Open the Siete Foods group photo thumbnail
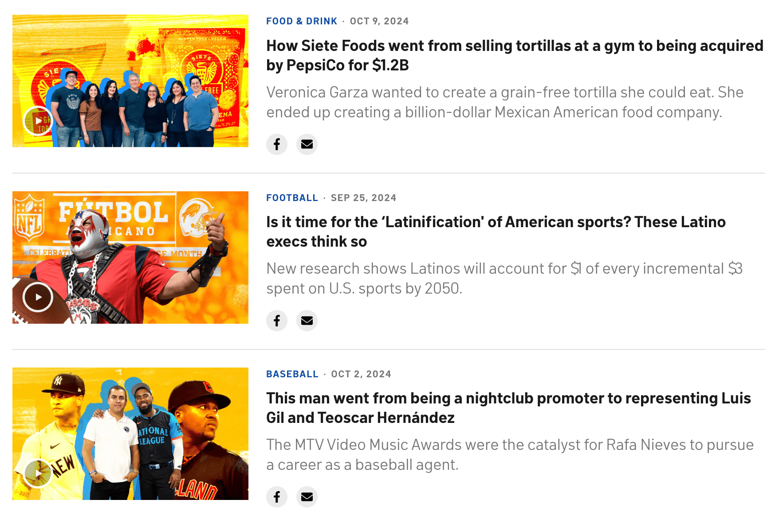 130,81
